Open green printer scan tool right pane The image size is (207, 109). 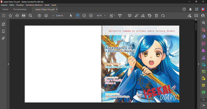pos(203,92)
